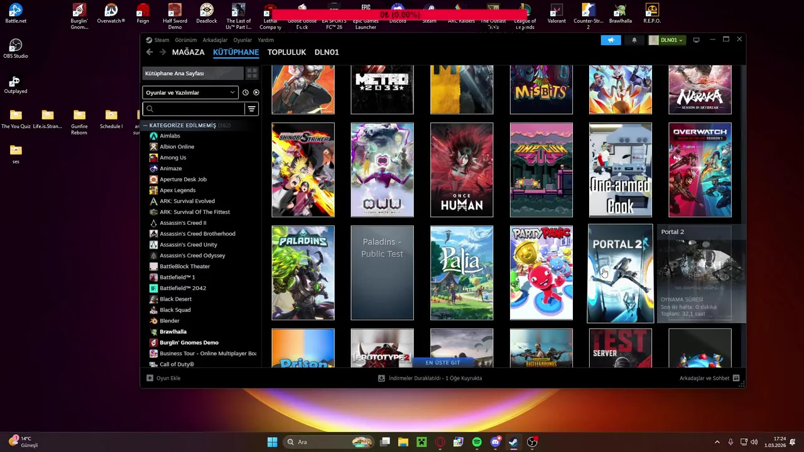Screen dimensions: 804x452
Task: Open the OBS Studio desktop shortcut
Action: click(x=16, y=49)
